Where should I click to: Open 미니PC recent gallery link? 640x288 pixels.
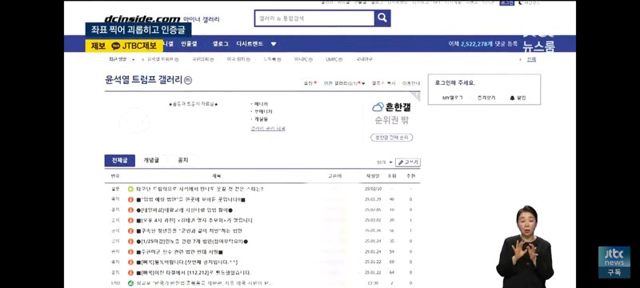(303, 59)
